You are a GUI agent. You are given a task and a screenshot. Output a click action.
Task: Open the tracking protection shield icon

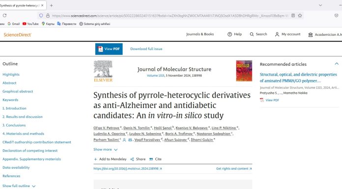(41, 16)
